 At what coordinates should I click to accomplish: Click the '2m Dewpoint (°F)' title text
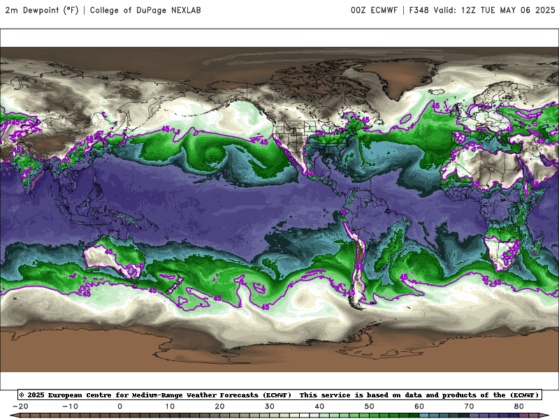pos(42,10)
